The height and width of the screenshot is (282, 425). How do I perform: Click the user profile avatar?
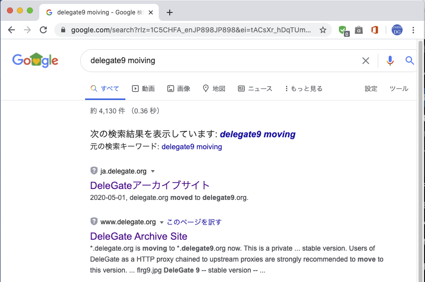tap(397, 30)
